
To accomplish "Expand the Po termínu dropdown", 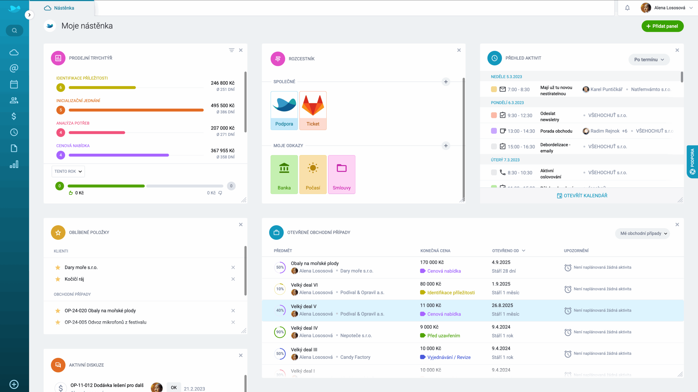I will pos(649,60).
